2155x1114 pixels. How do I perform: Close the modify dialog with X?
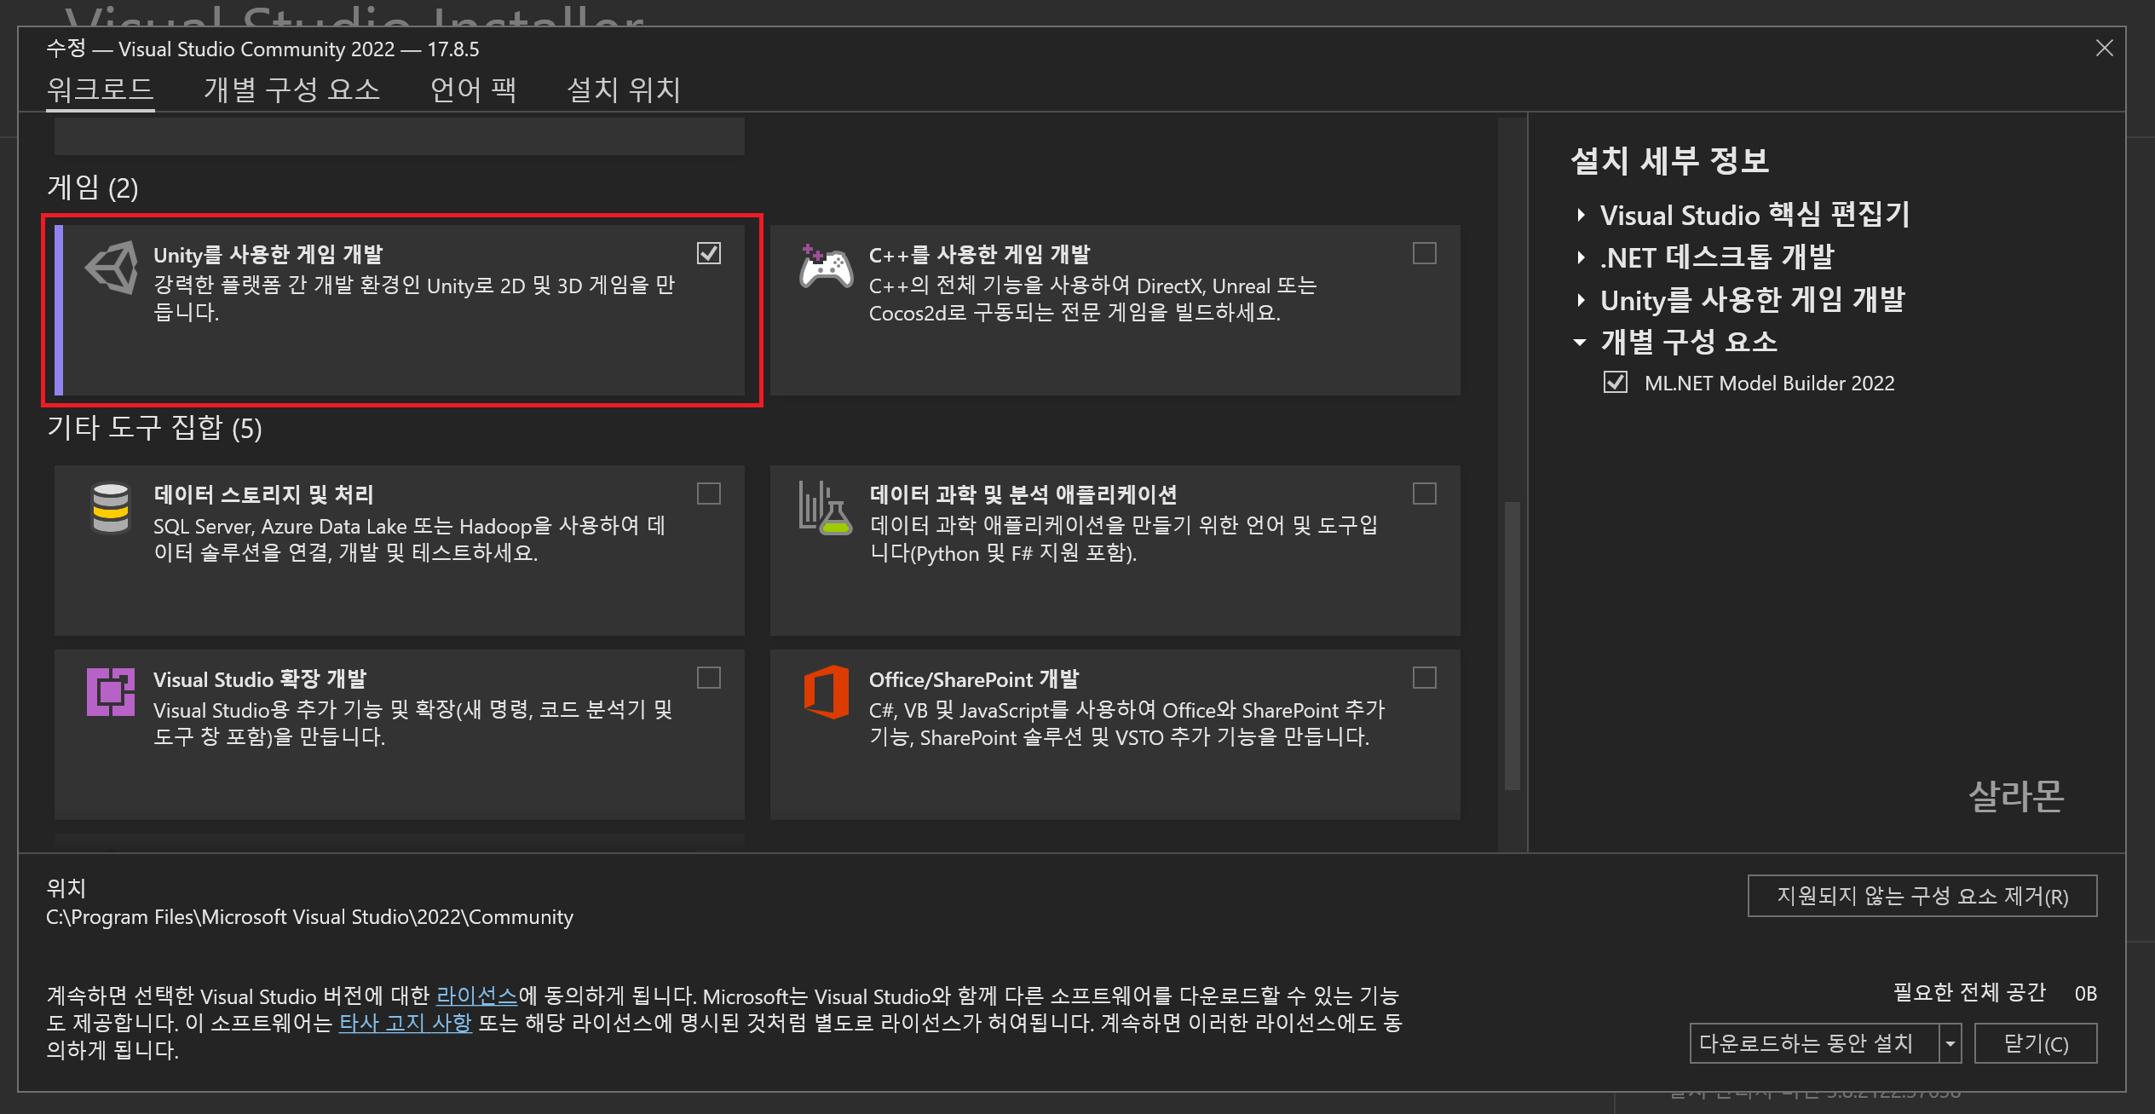[2104, 49]
